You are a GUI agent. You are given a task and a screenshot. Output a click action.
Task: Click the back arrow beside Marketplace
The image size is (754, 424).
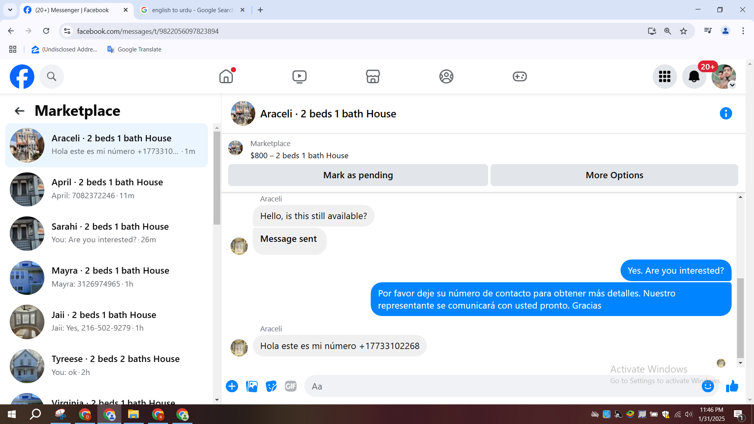(19, 111)
